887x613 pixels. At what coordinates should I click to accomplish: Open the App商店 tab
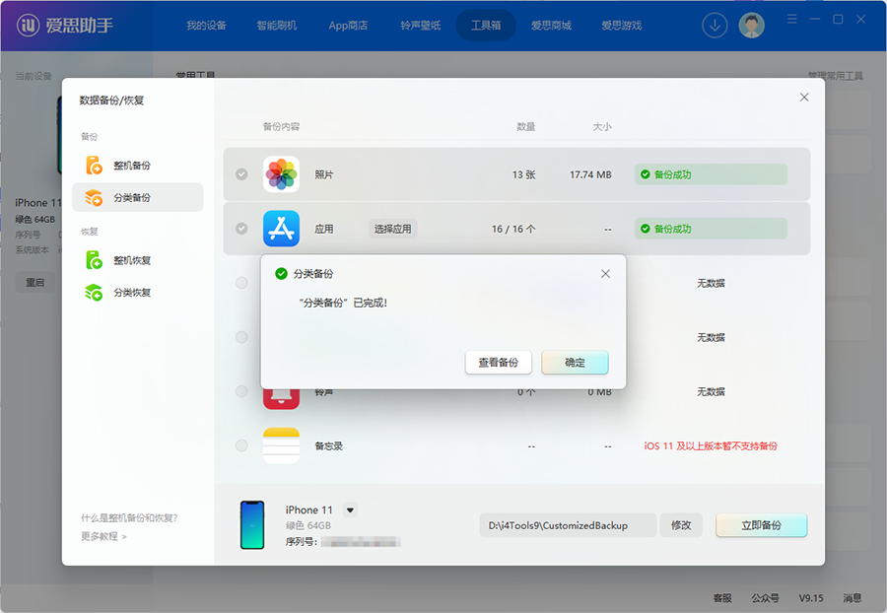pyautogui.click(x=348, y=26)
